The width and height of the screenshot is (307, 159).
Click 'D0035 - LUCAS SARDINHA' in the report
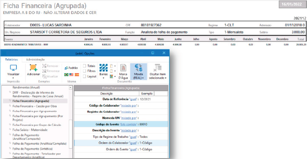[51, 25]
